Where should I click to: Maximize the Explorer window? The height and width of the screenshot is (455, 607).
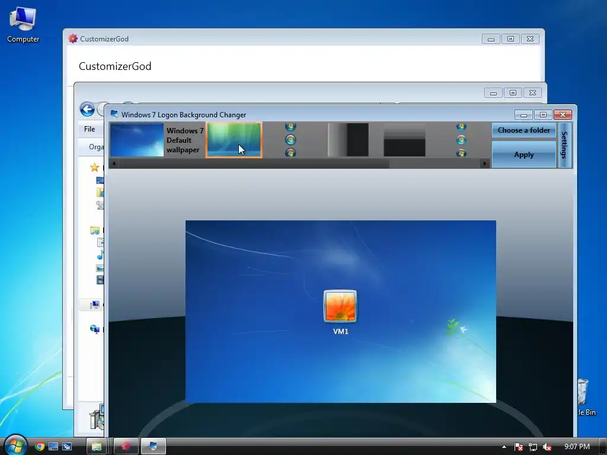513,93
